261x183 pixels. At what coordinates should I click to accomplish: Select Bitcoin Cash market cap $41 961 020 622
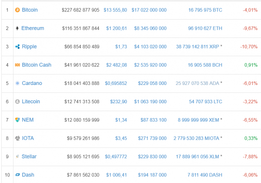coord(82,65)
